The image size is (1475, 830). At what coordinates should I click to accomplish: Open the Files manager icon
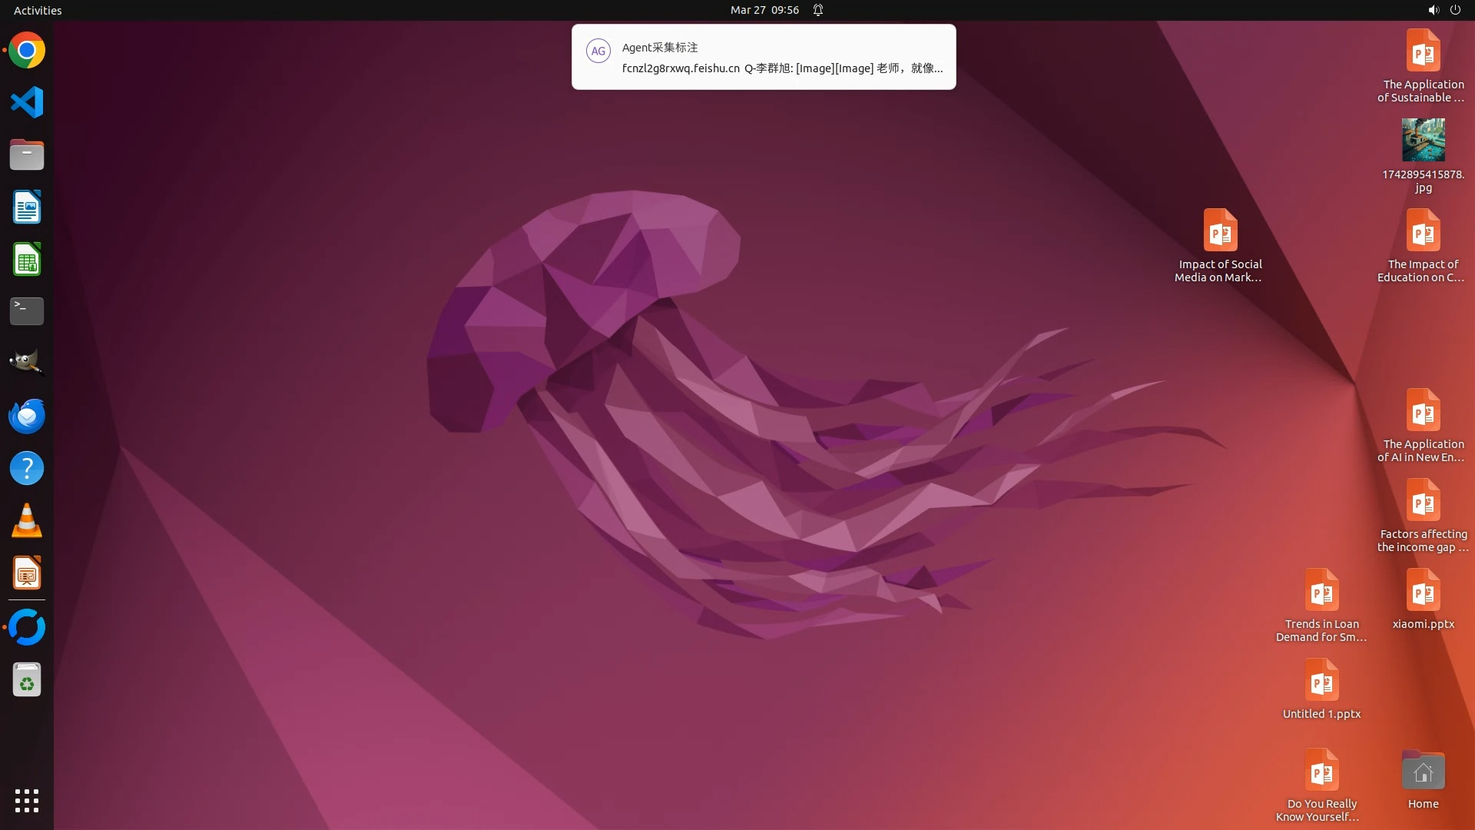(27, 154)
